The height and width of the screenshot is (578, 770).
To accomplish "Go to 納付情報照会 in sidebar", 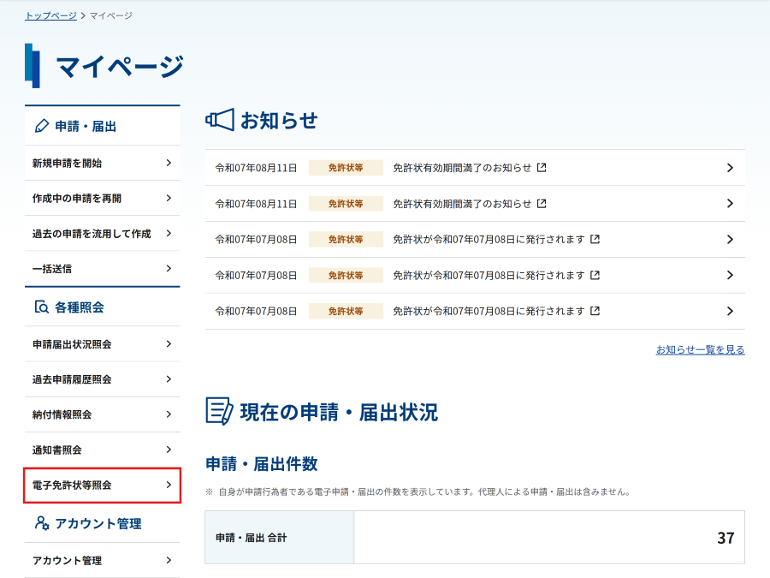I will tap(102, 414).
